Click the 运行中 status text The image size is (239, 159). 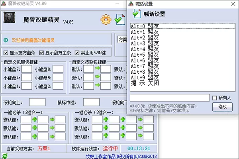pos(110,148)
